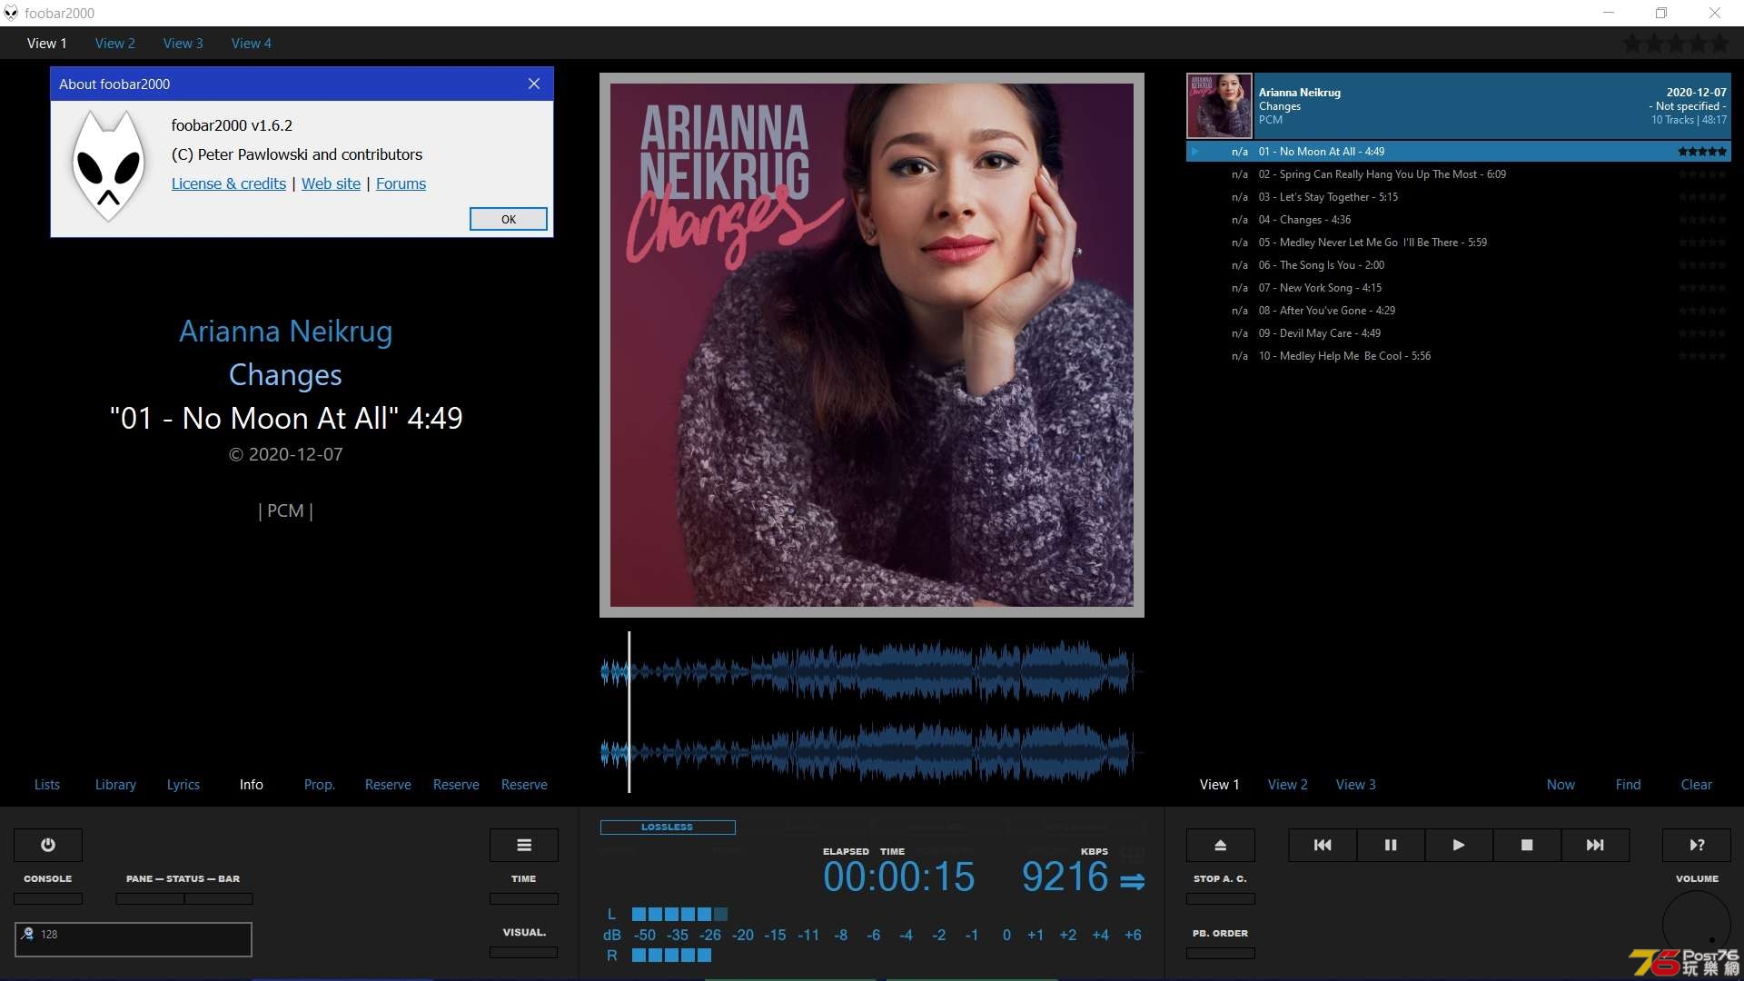Switch to the View 4 tab at top
The width and height of the screenshot is (1744, 981).
pos(252,44)
